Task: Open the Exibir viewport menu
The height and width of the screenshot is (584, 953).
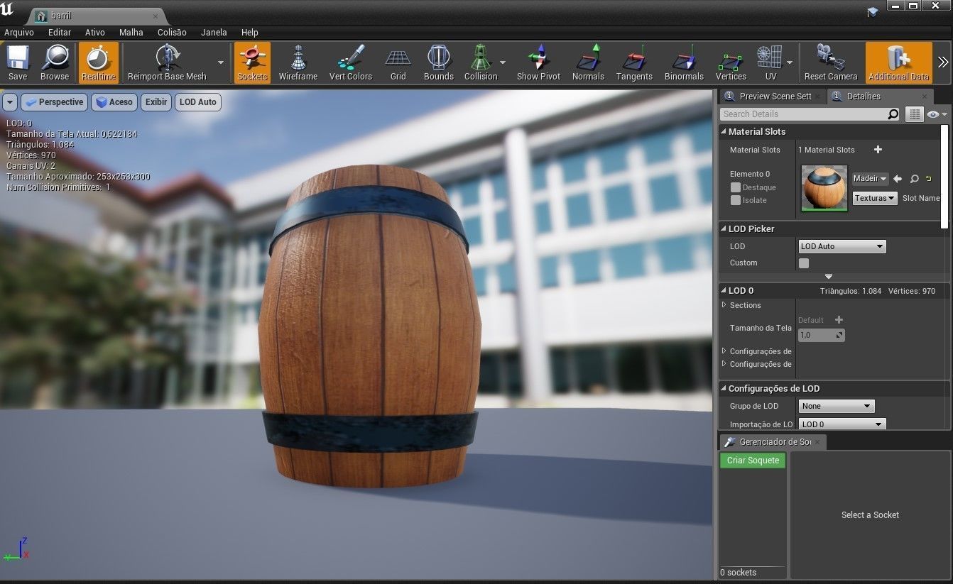Action: click(x=156, y=102)
